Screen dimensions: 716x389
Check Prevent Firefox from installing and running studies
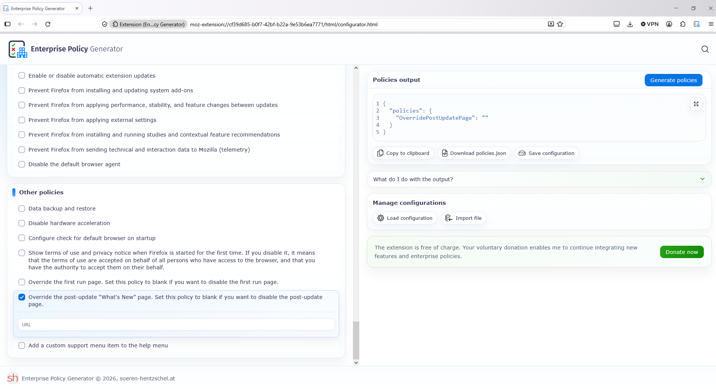tap(22, 135)
